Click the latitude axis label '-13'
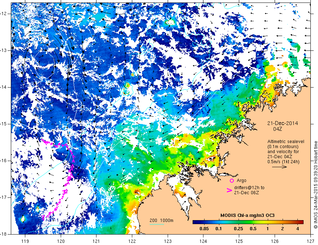This screenshot has width=318, height=245. pos(4,50)
